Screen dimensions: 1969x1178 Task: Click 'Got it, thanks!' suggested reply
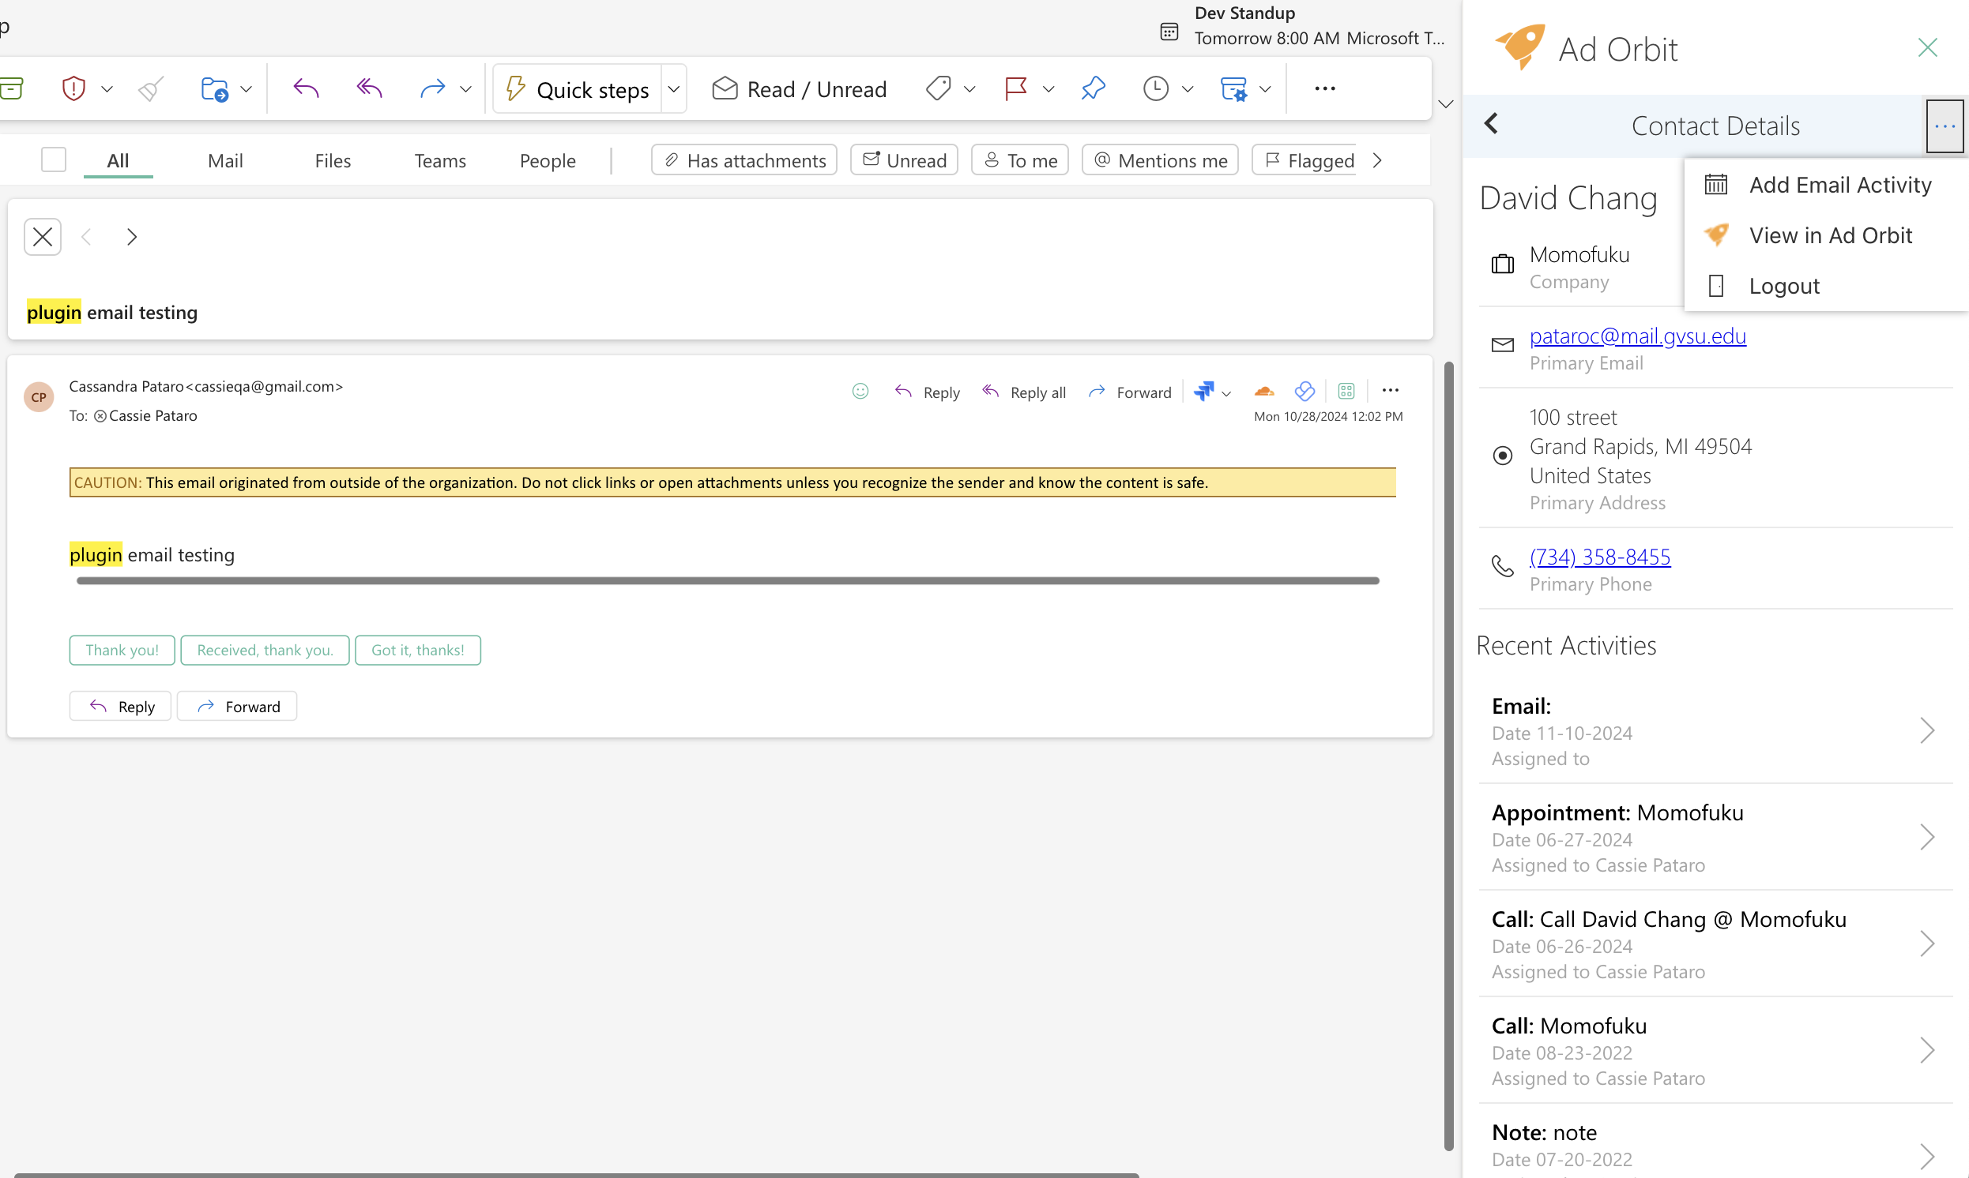pos(418,650)
